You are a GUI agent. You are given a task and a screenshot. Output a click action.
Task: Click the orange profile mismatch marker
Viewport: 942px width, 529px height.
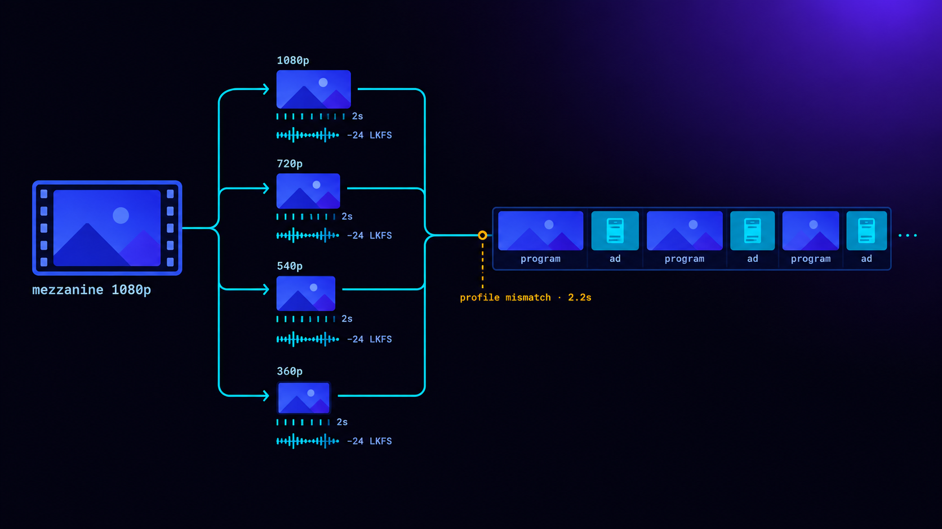[482, 235]
